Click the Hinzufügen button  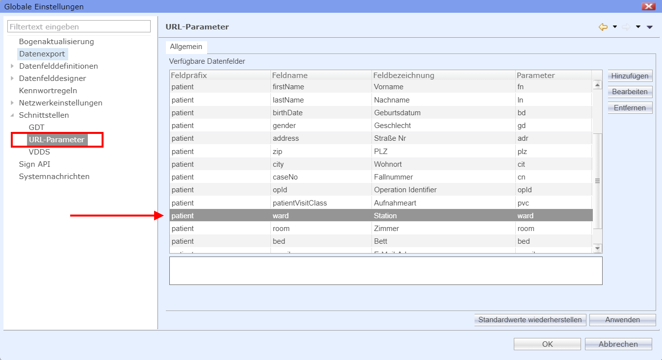pos(630,76)
